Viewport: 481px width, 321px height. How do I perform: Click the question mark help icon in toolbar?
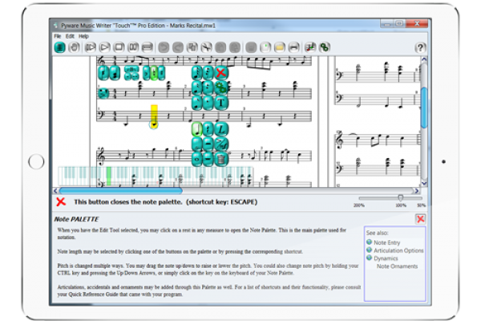[x=420, y=48]
